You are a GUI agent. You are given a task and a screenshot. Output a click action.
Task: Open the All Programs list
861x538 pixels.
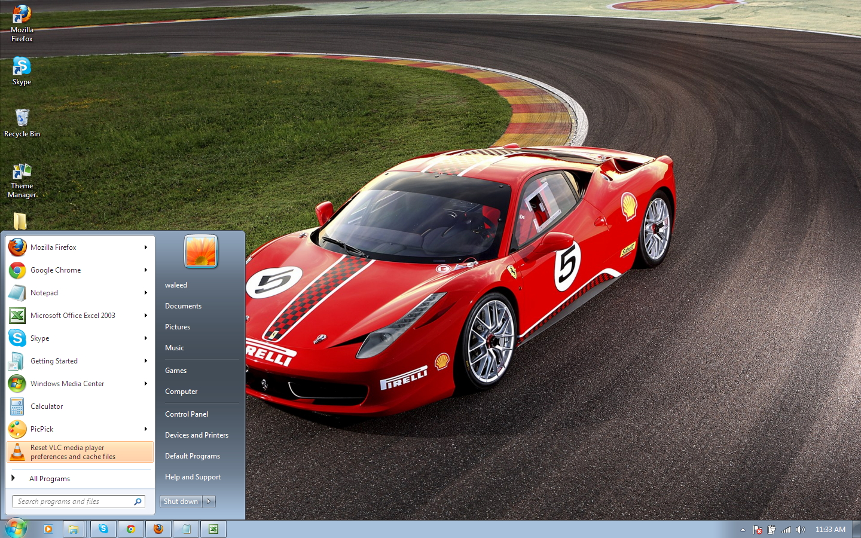click(x=50, y=479)
